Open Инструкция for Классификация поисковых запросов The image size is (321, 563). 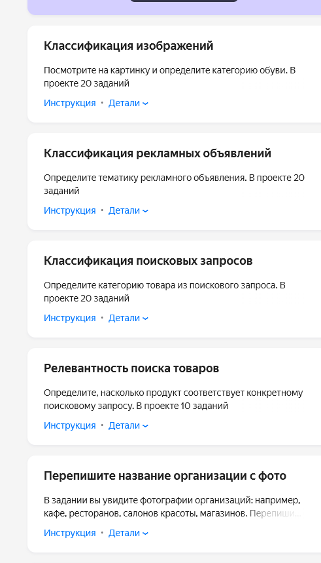pyautogui.click(x=70, y=318)
